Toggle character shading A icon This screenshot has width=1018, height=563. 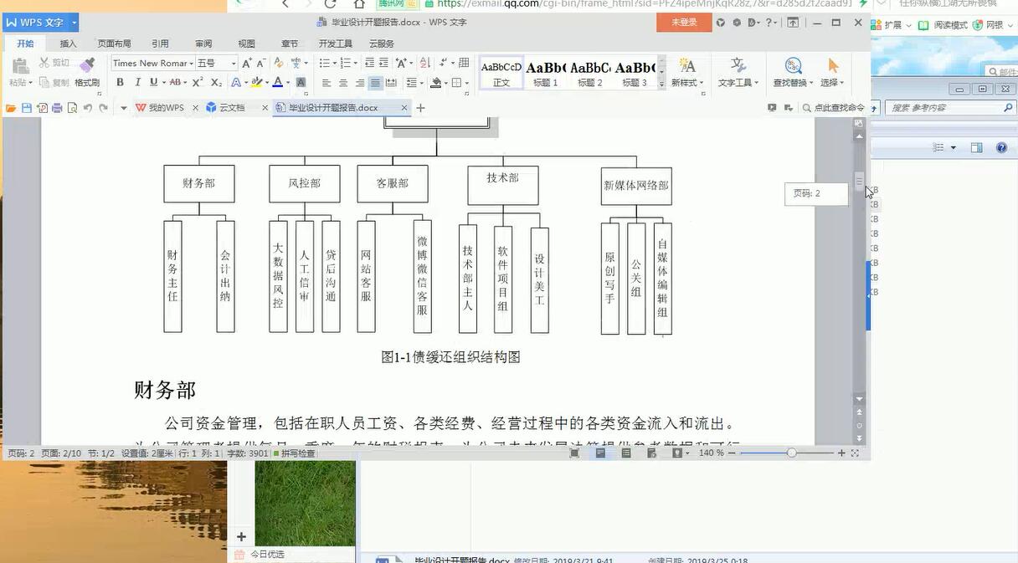(x=301, y=82)
